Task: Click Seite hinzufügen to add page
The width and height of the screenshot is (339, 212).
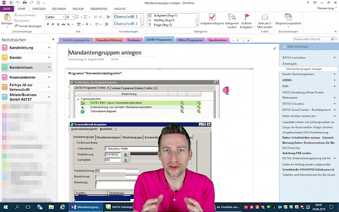Action: coord(297,47)
